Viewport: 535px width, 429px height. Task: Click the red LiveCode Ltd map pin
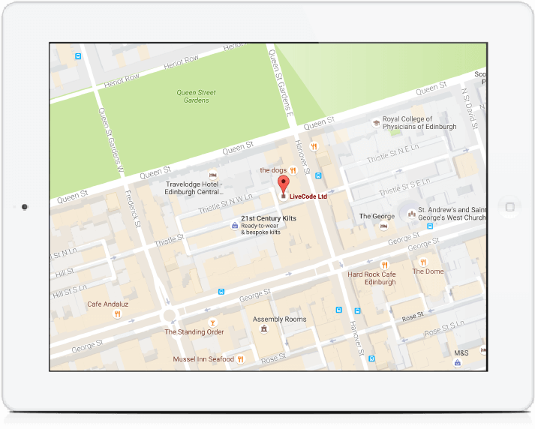(x=283, y=184)
